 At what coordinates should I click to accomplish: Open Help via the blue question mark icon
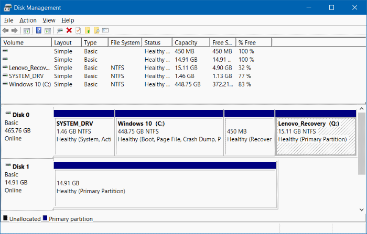(39, 30)
